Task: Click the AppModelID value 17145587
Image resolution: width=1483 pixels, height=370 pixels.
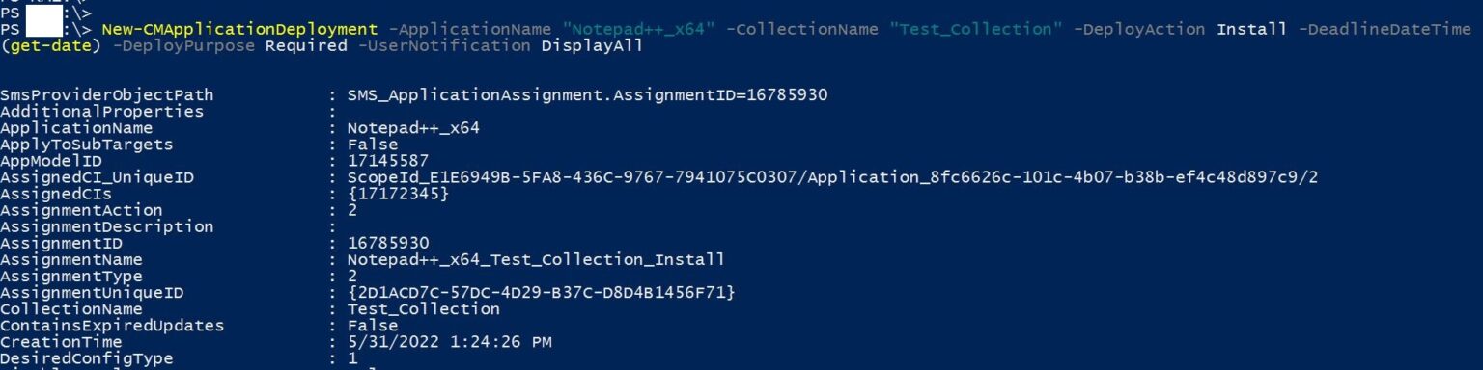Action: tap(387, 160)
